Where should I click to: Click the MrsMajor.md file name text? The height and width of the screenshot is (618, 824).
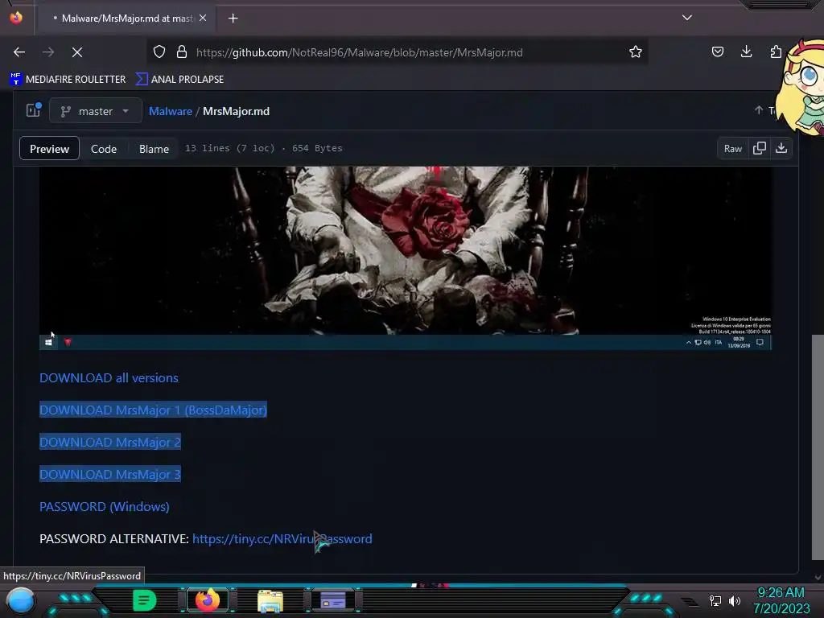(x=236, y=111)
